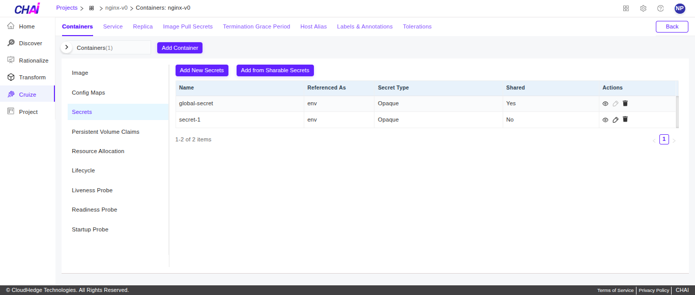Image resolution: width=695 pixels, height=295 pixels.
Task: Click the Shared column header
Action: point(551,88)
